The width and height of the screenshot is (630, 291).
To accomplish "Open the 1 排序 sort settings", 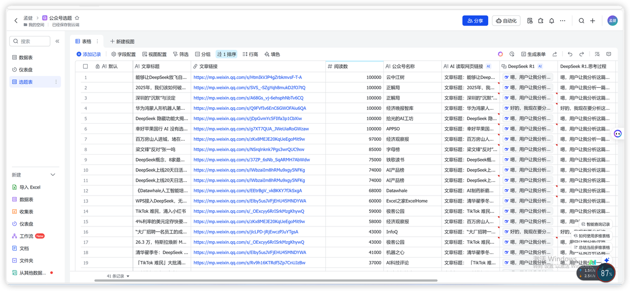I will tap(226, 54).
